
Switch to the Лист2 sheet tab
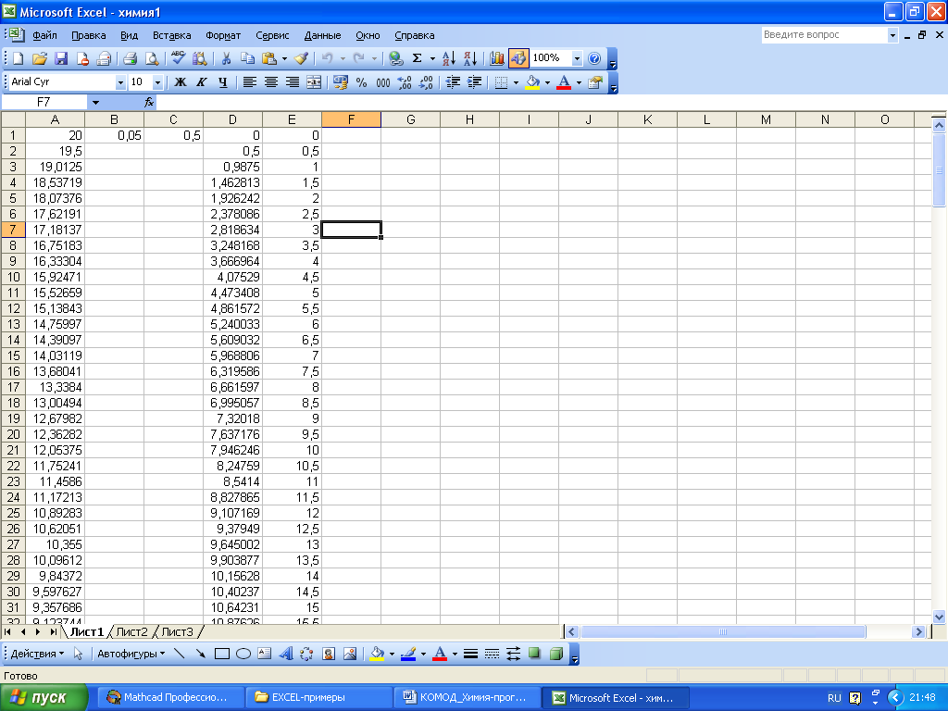coord(131,632)
